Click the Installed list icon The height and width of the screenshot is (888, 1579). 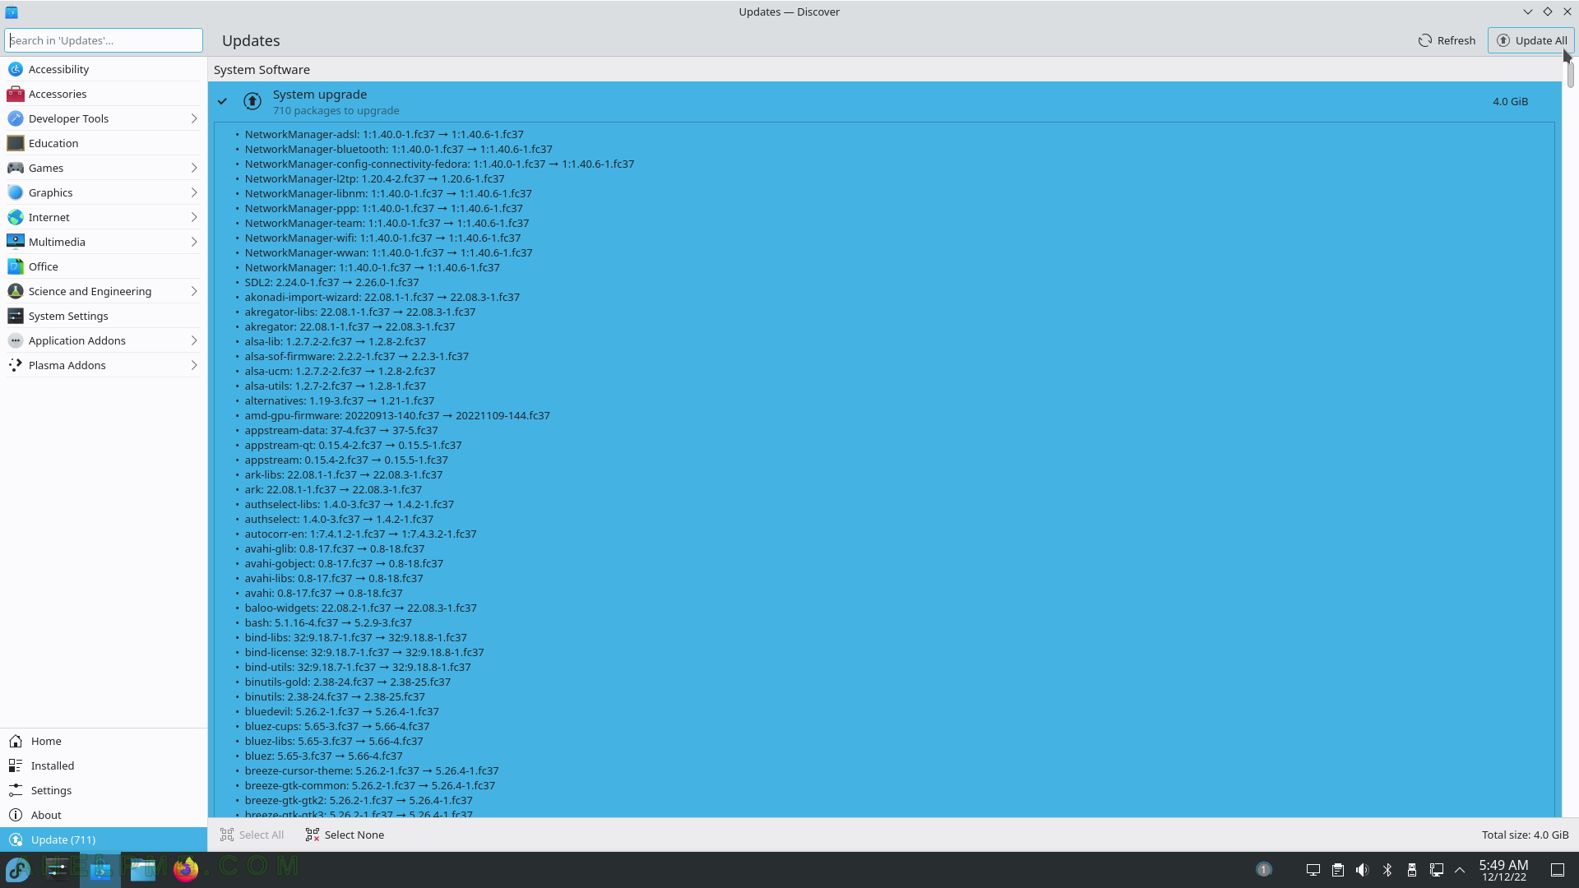(16, 765)
